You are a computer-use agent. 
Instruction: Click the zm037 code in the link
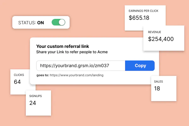click(102, 66)
